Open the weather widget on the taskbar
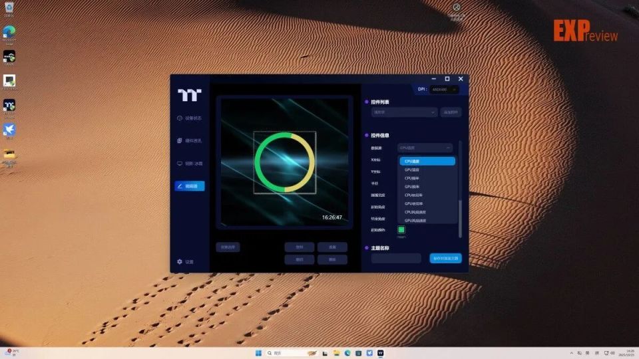Image resolution: width=639 pixels, height=359 pixels. (12, 352)
